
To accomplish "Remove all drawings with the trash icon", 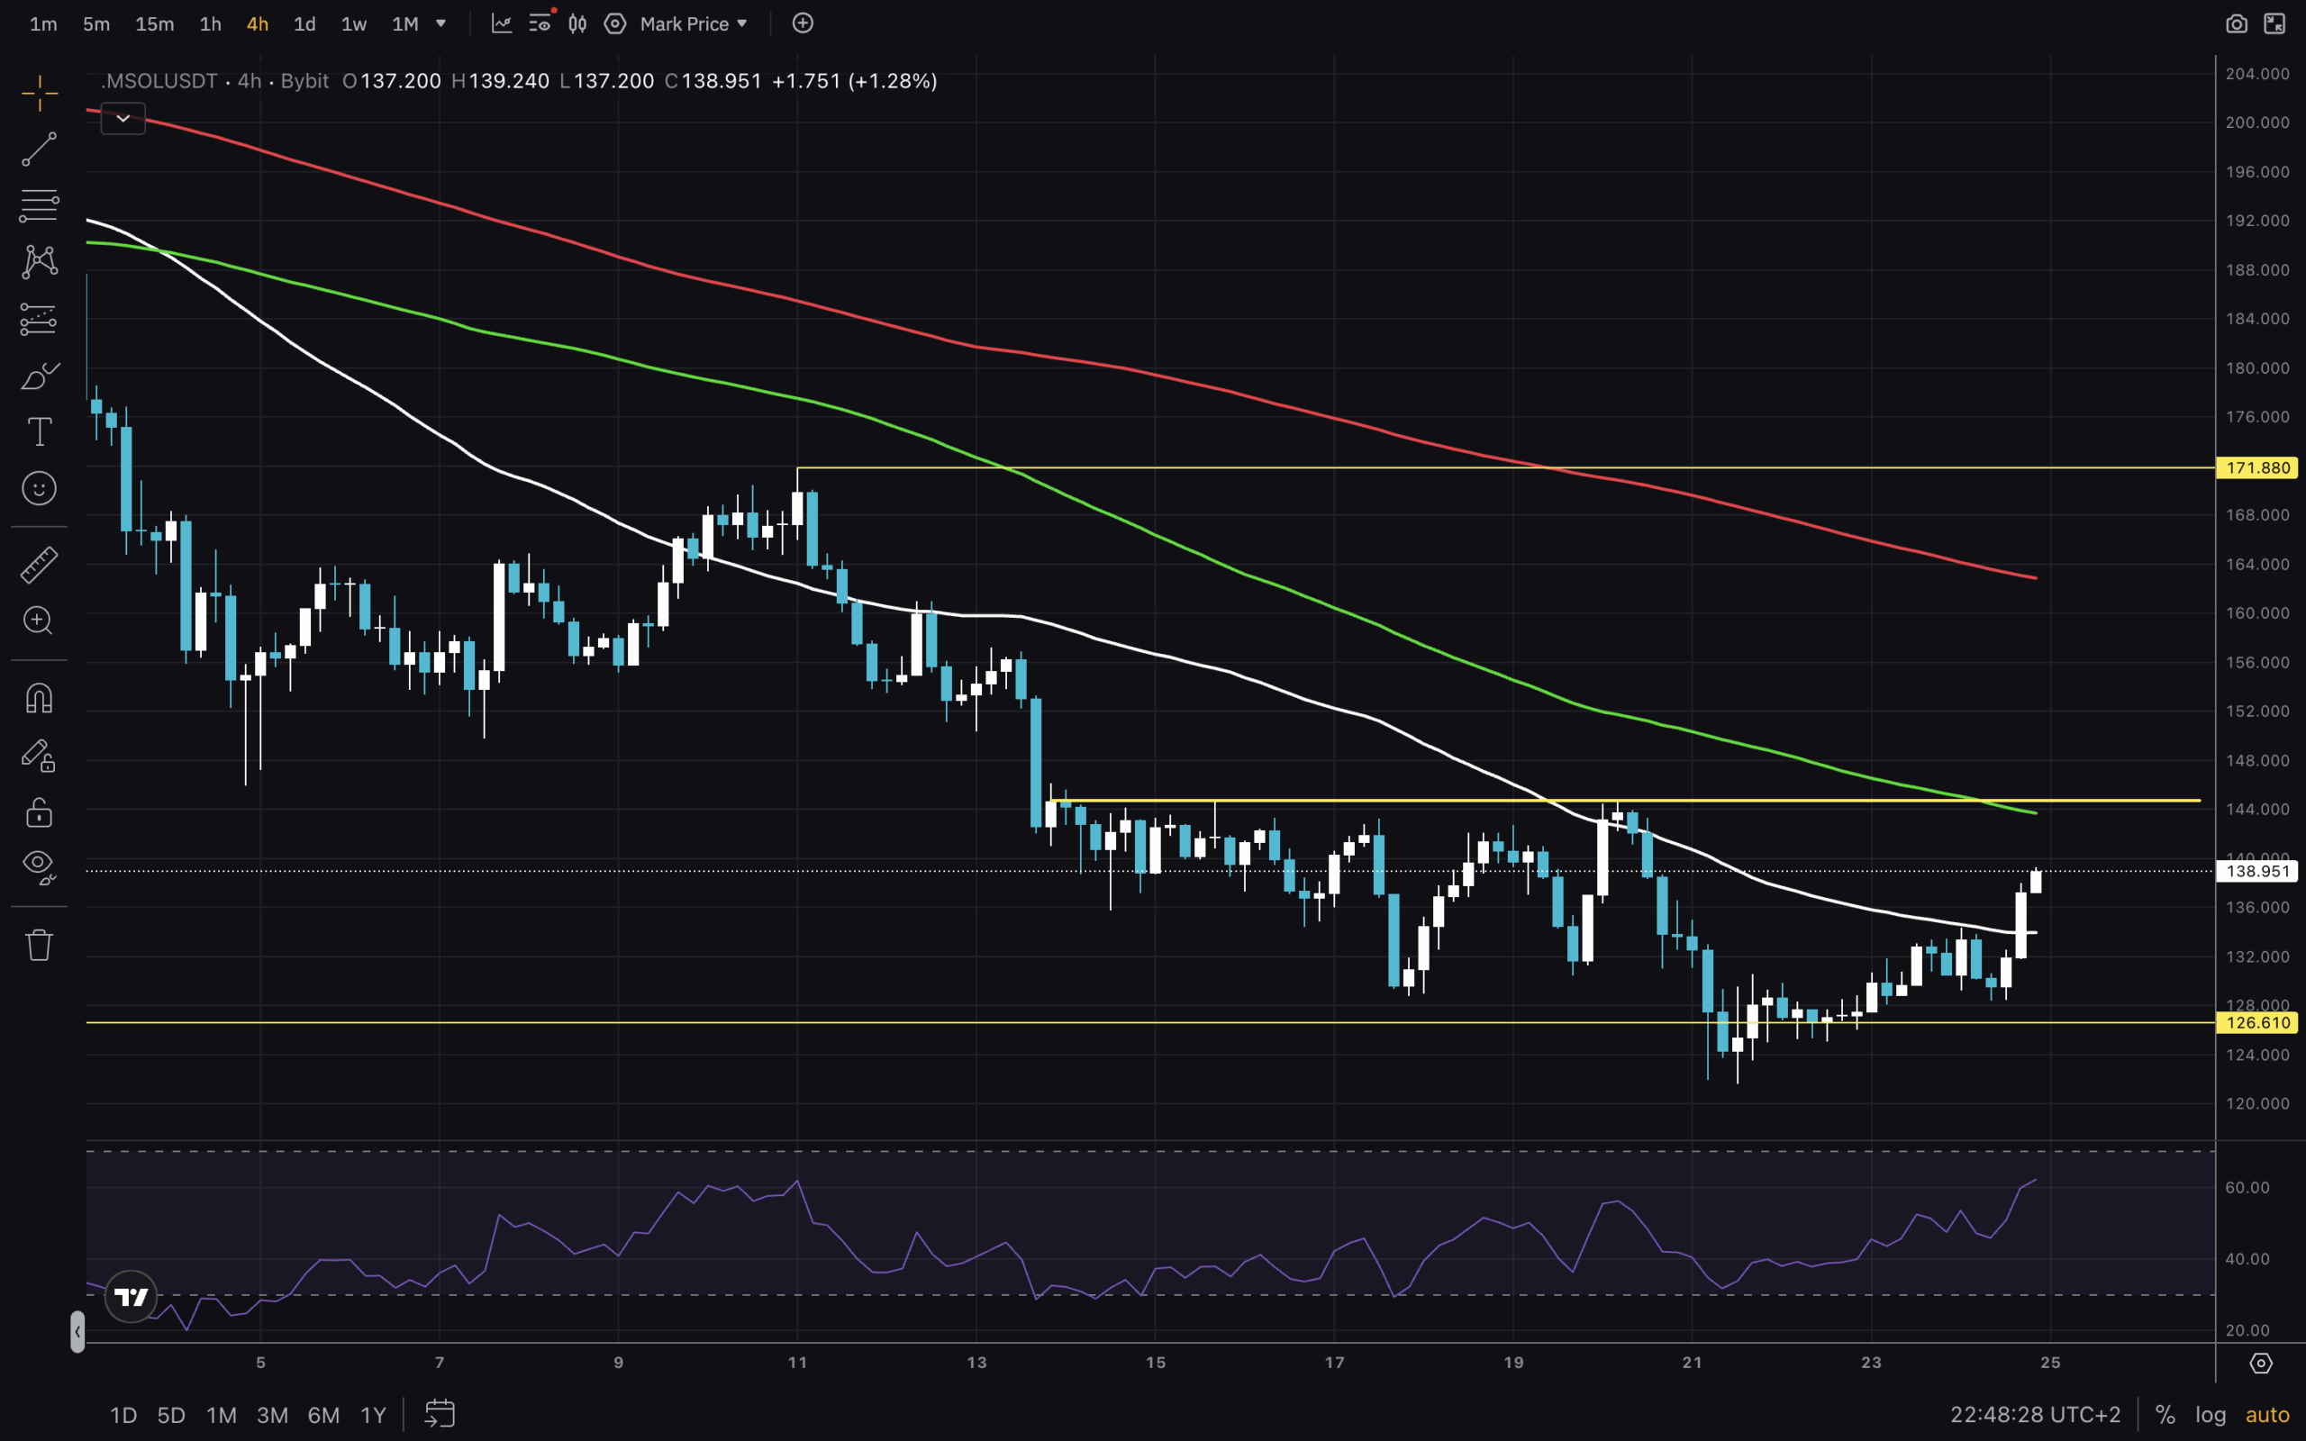I will 39,944.
